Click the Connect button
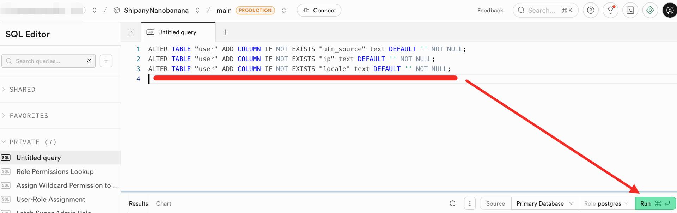This screenshot has height=213, width=677. click(319, 10)
